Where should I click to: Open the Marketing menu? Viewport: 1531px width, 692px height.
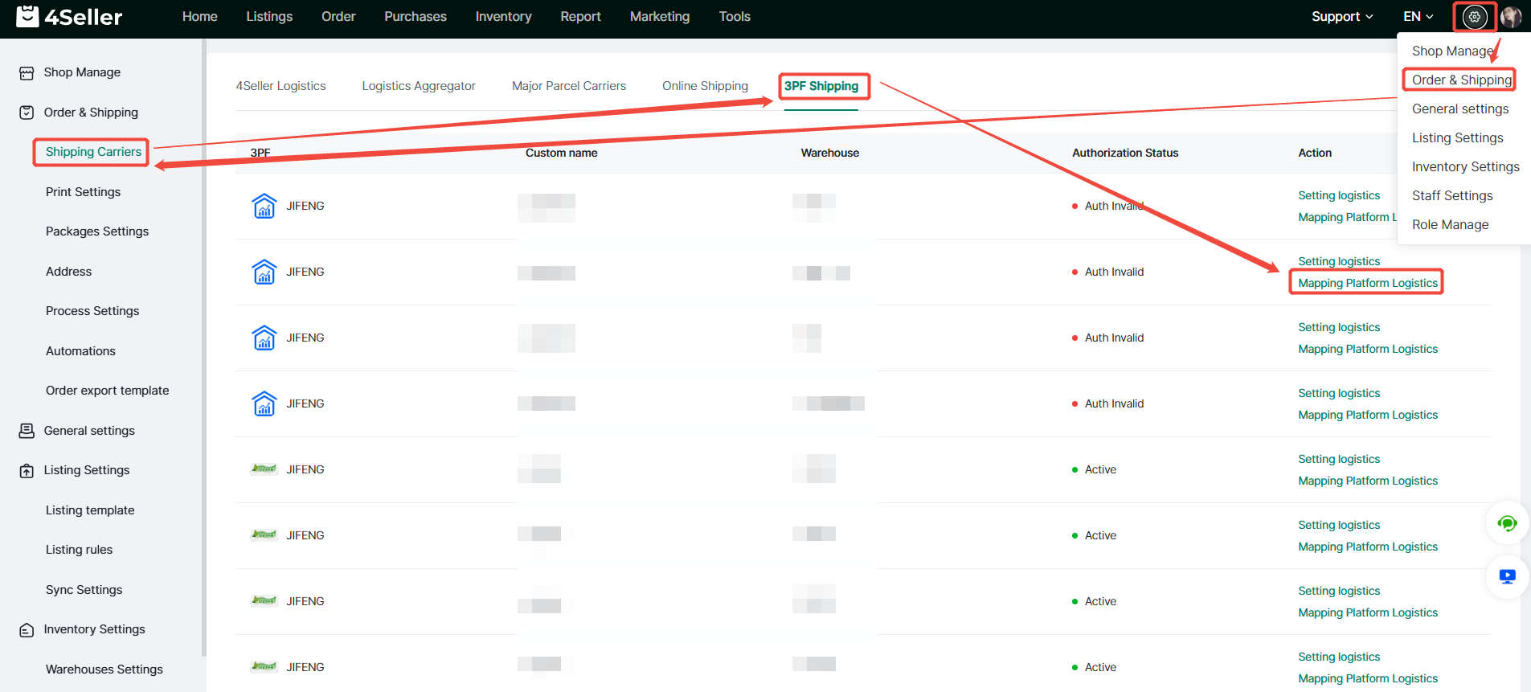click(x=660, y=17)
